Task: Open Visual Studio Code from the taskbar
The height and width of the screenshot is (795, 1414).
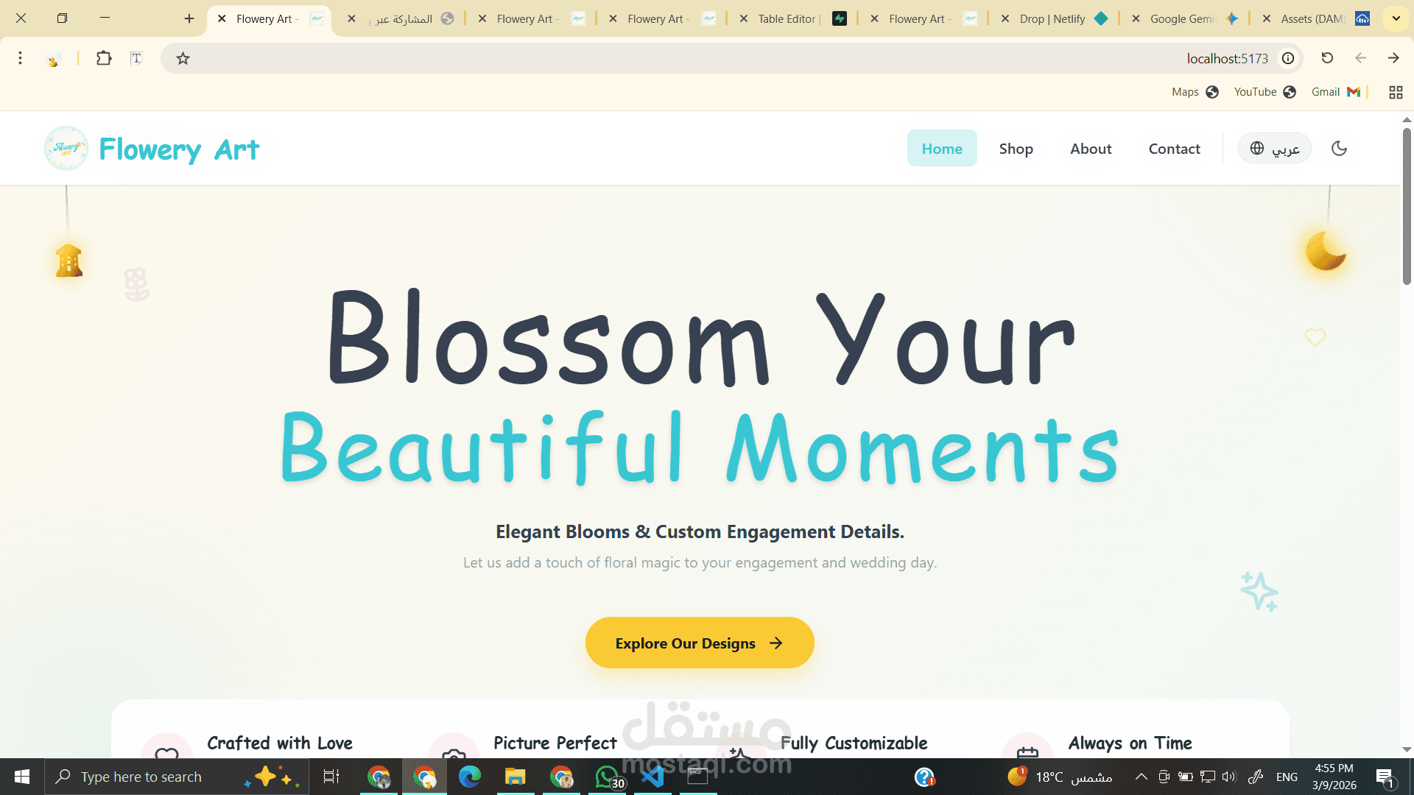Action: coord(653,777)
